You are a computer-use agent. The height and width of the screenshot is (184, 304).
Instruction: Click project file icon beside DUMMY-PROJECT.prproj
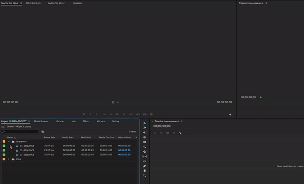(3, 127)
